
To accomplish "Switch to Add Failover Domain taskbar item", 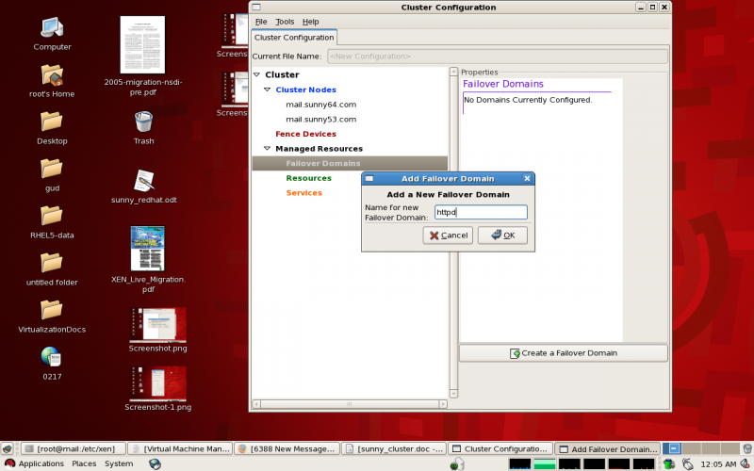I will coord(608,449).
